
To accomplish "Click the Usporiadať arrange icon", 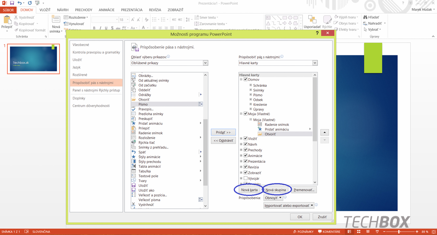I will pyautogui.click(x=312, y=19).
